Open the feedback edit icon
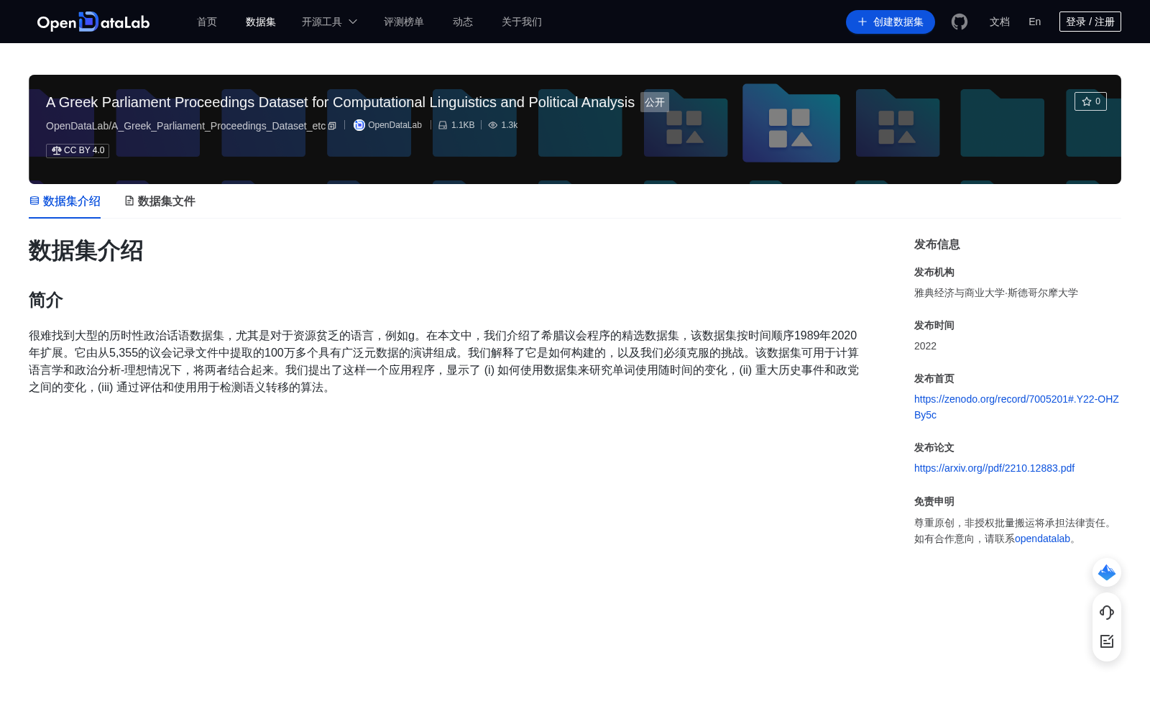Image resolution: width=1150 pixels, height=719 pixels. pos(1107,641)
